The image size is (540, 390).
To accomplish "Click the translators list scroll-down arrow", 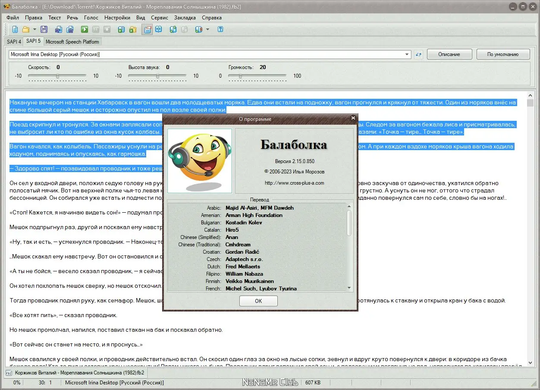I will (x=349, y=288).
